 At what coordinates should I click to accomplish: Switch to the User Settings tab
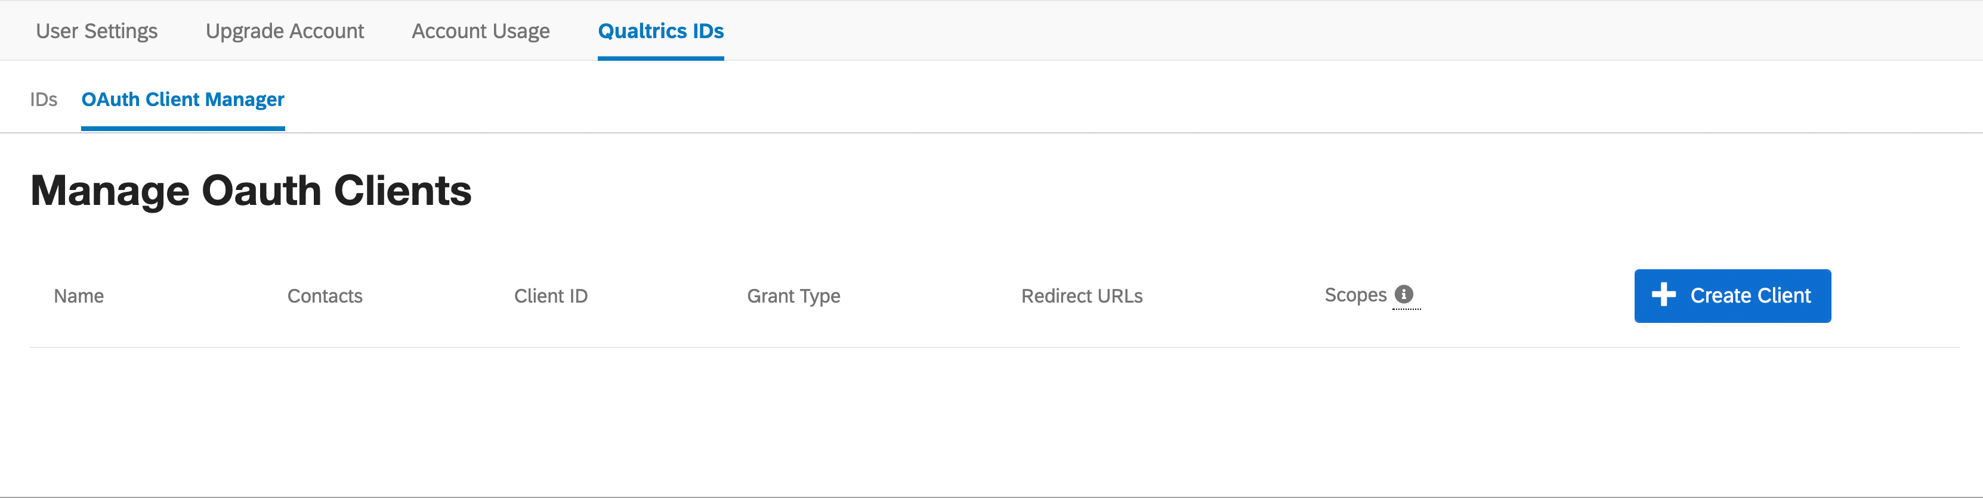coord(97,32)
